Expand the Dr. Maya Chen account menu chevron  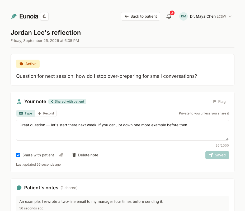pos(230,16)
